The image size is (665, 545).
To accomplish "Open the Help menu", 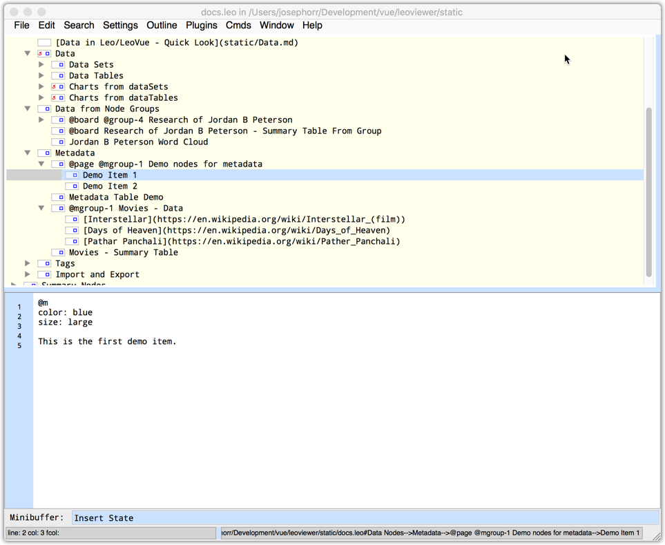I will (x=313, y=26).
